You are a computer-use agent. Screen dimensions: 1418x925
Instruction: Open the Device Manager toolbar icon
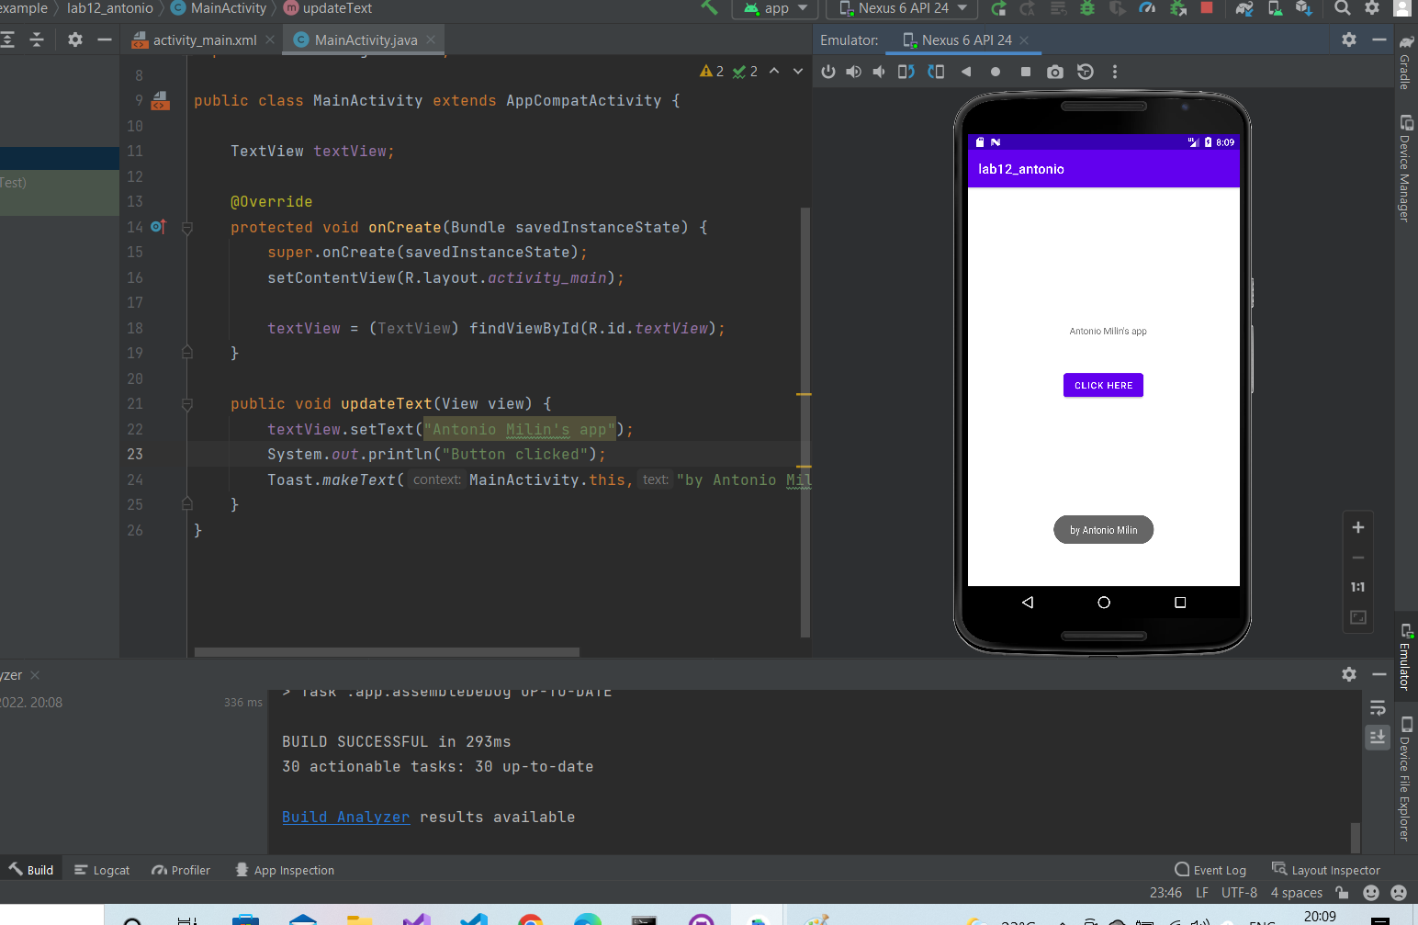point(1275,8)
